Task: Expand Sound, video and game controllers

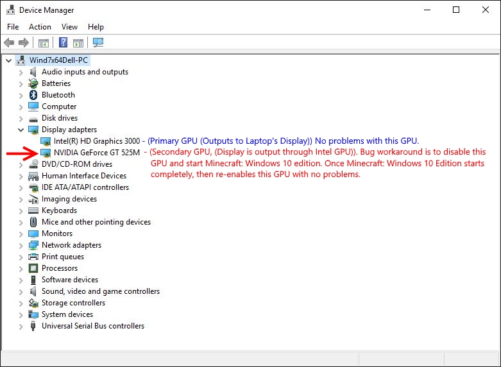Action: [21, 291]
